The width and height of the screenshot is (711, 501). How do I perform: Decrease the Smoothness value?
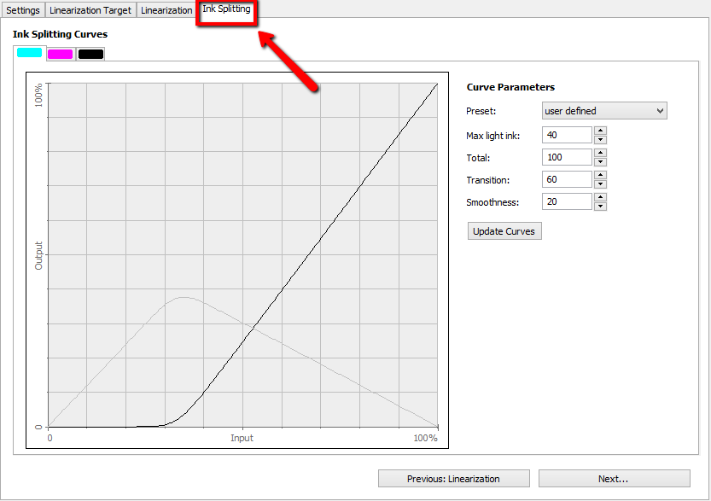click(600, 206)
